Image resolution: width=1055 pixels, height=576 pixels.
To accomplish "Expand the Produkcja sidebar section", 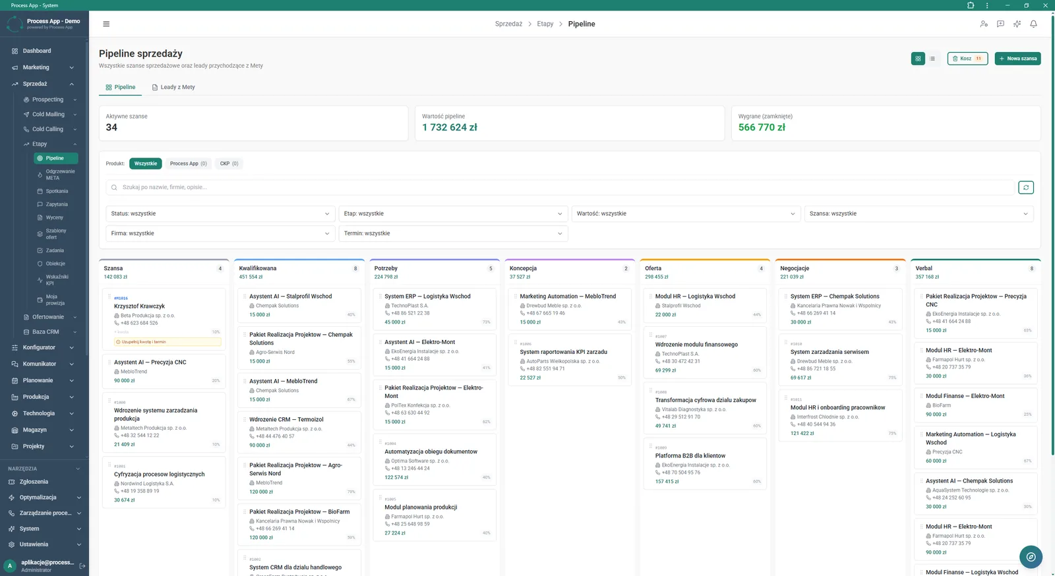I will (44, 397).
